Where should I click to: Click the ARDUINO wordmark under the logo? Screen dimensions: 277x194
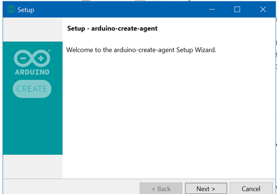[32, 72]
